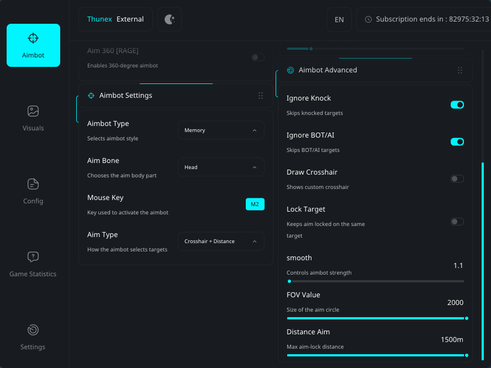The image size is (491, 368).
Task: Click the Aimbot Settings drag handle
Action: (261, 96)
